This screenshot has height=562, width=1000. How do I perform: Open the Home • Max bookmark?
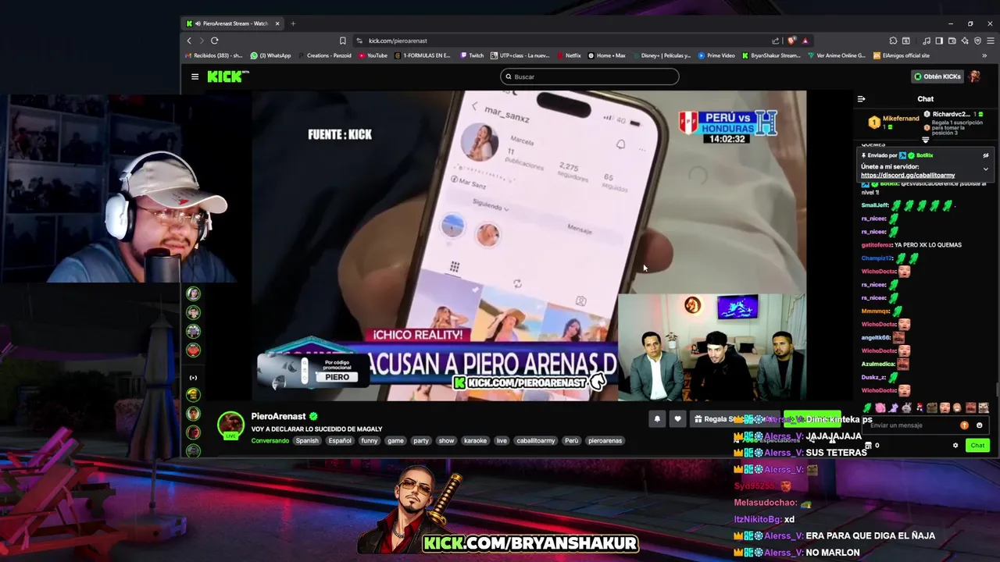(606, 55)
